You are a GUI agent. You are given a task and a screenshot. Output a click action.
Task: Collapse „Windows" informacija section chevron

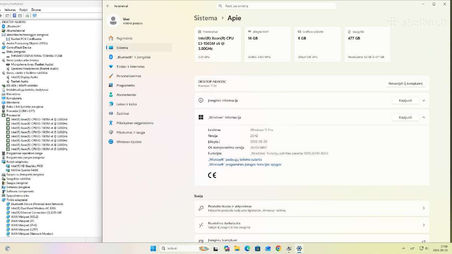point(424,117)
